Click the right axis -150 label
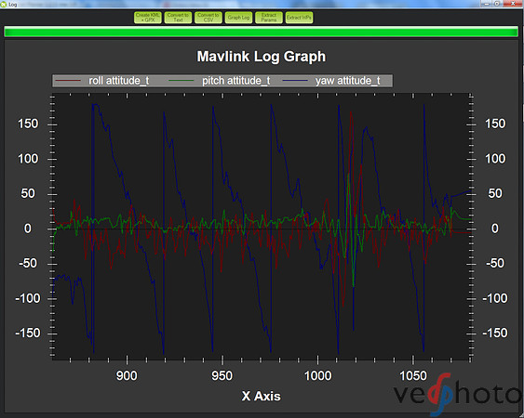This screenshot has width=524, height=418. [x=495, y=333]
